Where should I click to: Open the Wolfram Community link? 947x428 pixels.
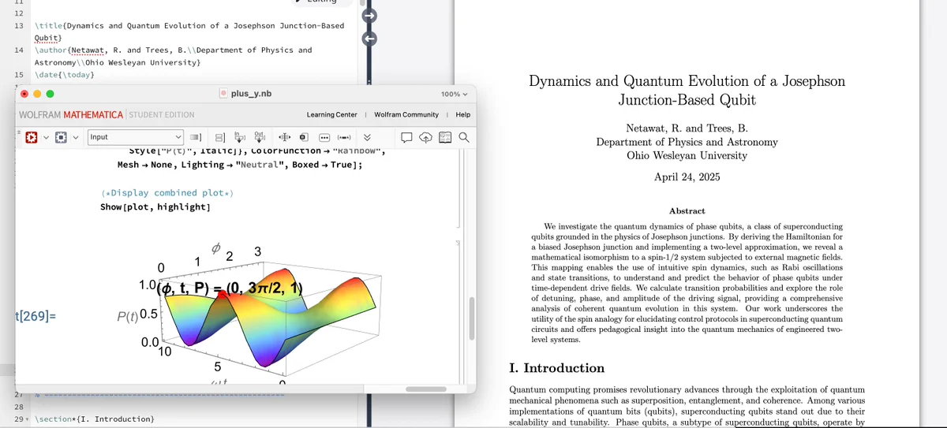click(406, 114)
